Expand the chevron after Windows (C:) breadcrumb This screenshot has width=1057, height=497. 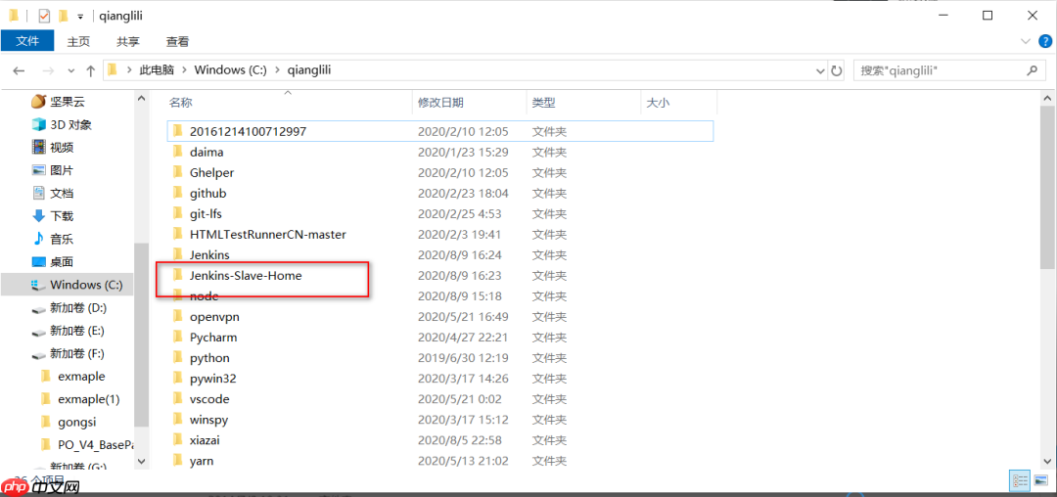point(276,69)
